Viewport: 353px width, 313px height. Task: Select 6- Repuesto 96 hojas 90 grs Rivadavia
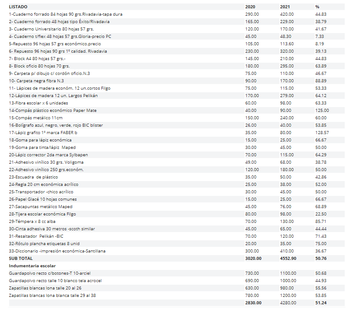pyautogui.click(x=177, y=51)
